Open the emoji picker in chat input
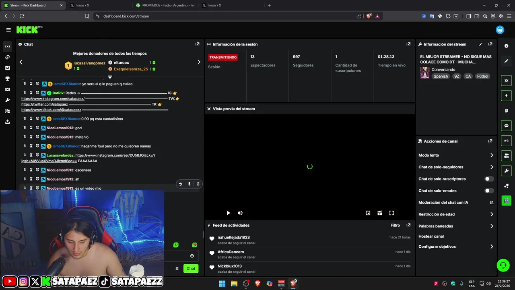Viewport: 515px width, 290px height. pyautogui.click(x=192, y=256)
